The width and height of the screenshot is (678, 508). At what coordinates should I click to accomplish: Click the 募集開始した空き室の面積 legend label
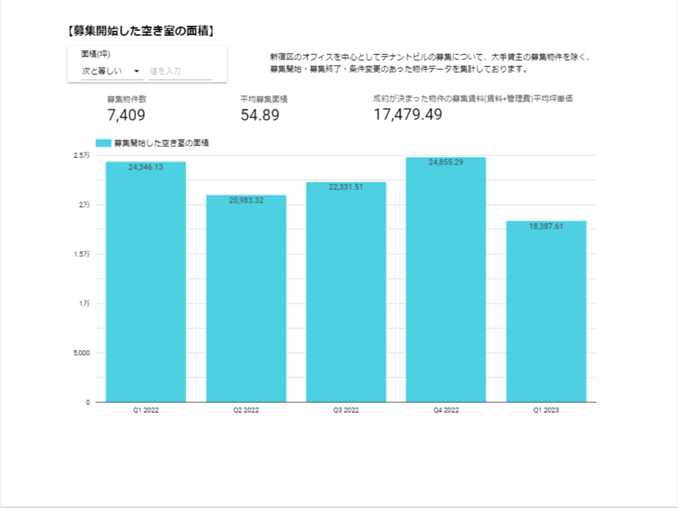[162, 143]
